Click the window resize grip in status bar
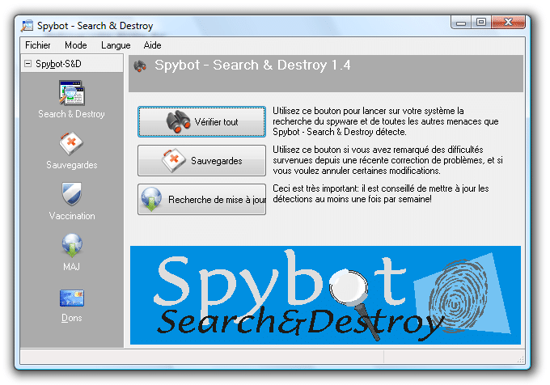 (521, 359)
